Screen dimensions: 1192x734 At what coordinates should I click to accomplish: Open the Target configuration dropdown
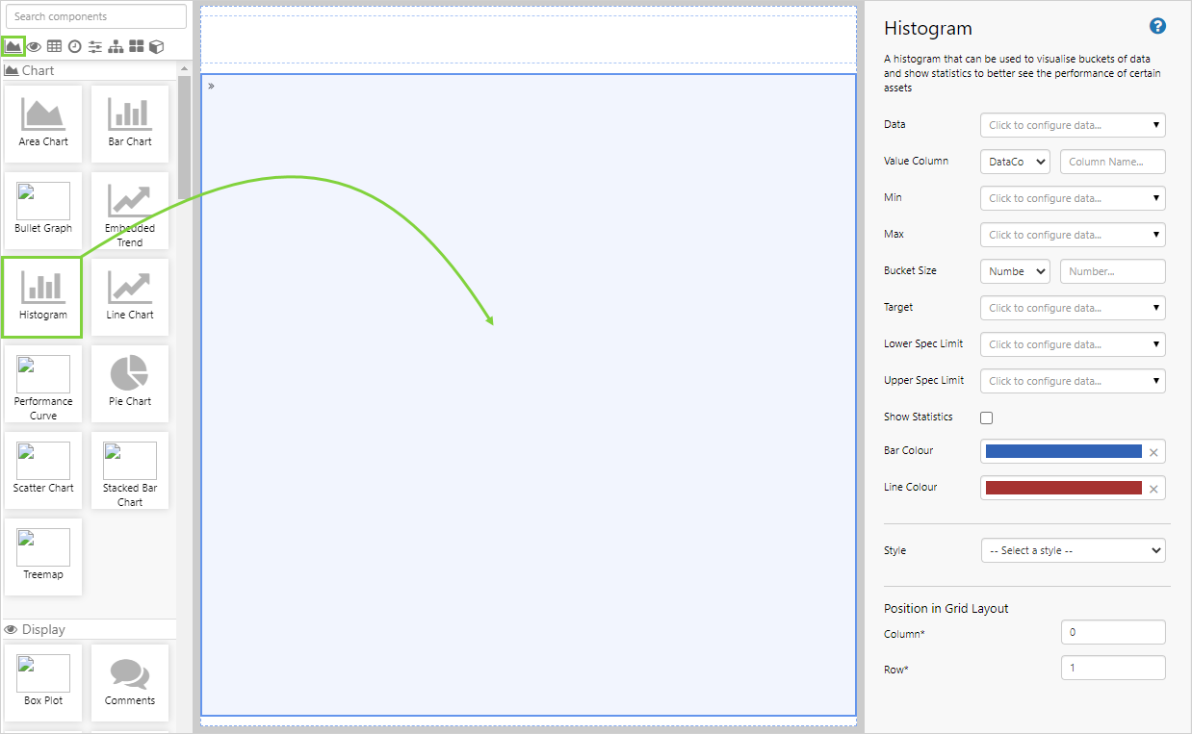1073,308
